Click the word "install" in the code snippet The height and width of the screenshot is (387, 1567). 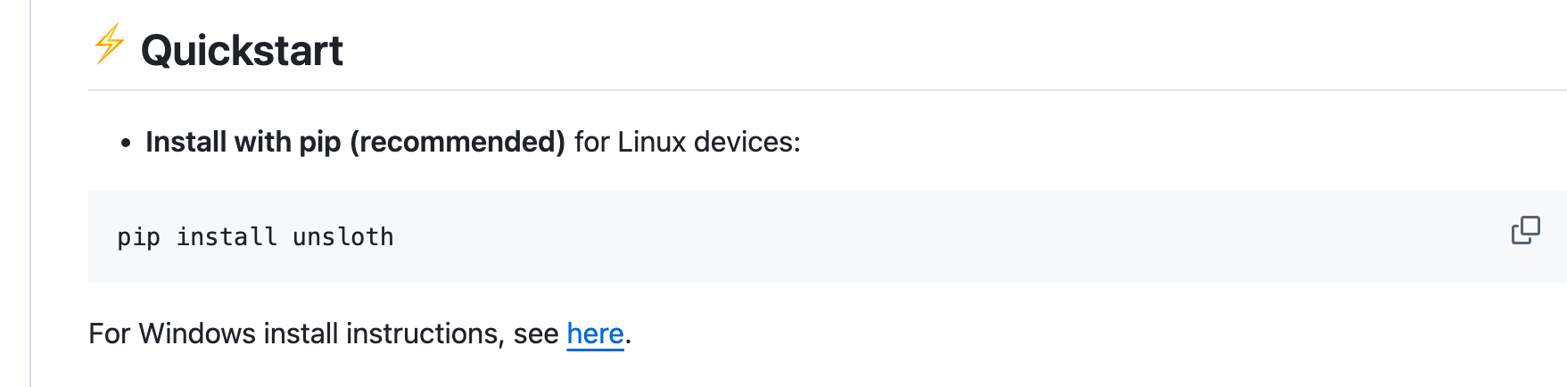click(x=227, y=237)
